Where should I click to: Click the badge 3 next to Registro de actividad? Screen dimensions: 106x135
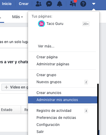coord(86,111)
